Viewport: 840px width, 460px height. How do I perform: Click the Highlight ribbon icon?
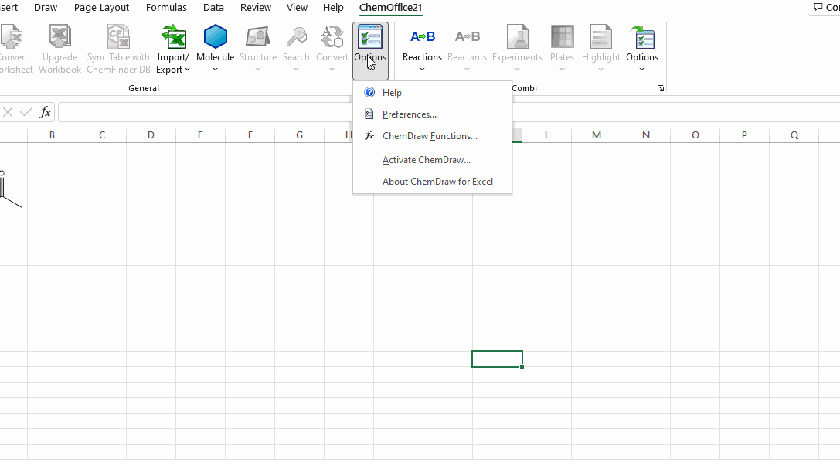point(601,36)
